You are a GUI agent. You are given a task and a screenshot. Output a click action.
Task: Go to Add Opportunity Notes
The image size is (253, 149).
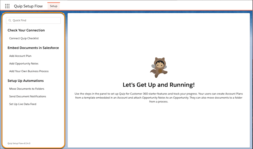[x=24, y=64]
